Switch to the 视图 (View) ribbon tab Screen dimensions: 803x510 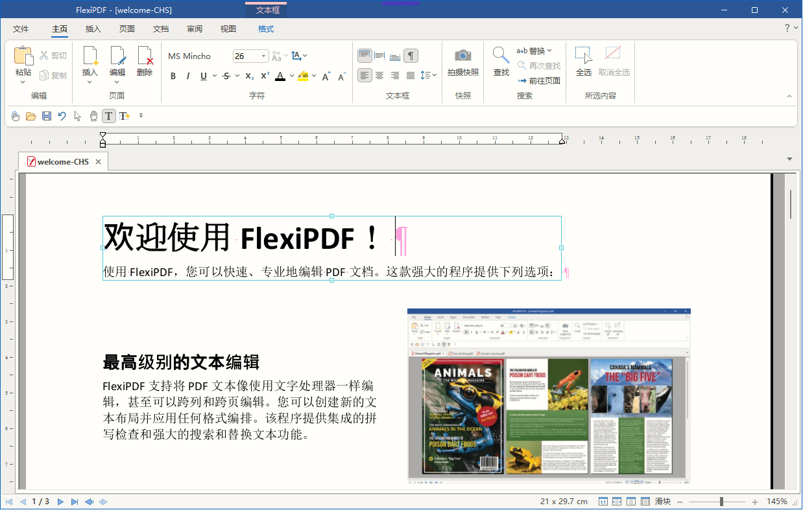[x=228, y=29]
